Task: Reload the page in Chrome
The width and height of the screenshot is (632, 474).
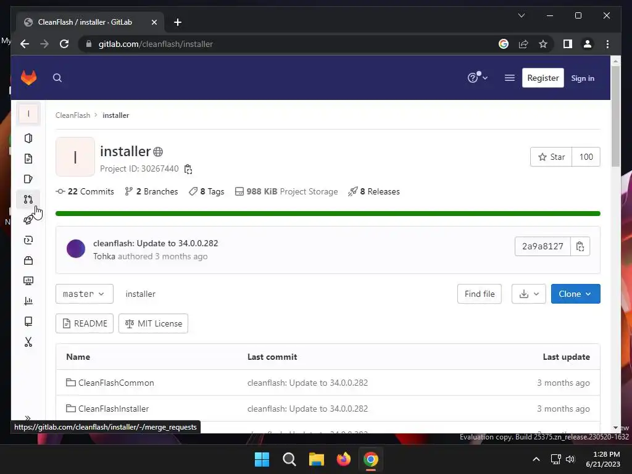Action: click(64, 44)
